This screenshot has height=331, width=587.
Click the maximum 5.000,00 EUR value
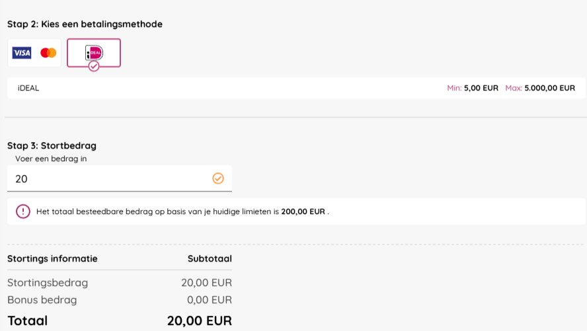coord(549,88)
